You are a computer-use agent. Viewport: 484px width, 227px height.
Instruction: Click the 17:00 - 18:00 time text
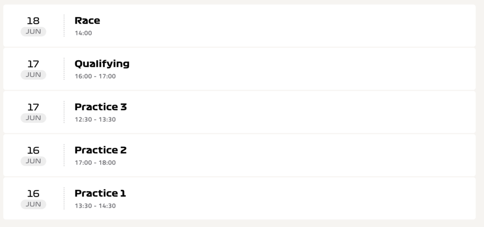coord(95,162)
